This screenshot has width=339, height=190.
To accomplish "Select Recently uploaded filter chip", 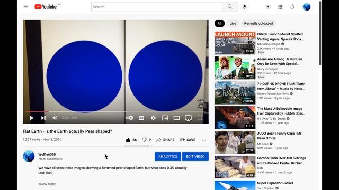I will (258, 23).
